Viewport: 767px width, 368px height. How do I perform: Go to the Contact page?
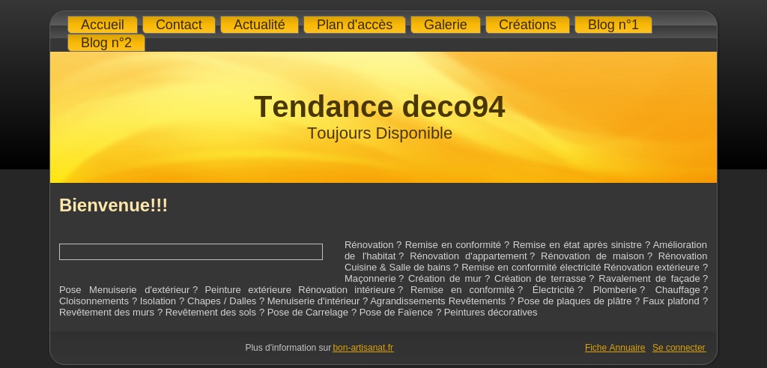(178, 25)
